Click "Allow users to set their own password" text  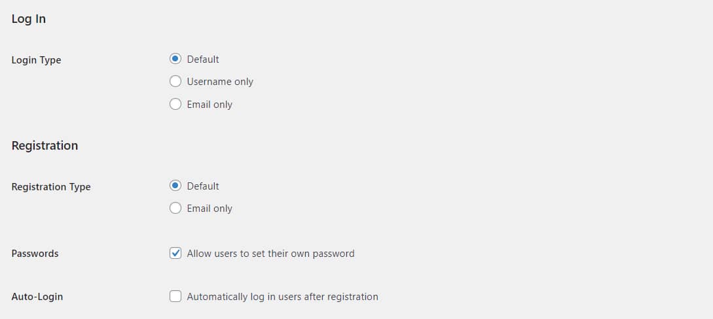pyautogui.click(x=270, y=253)
